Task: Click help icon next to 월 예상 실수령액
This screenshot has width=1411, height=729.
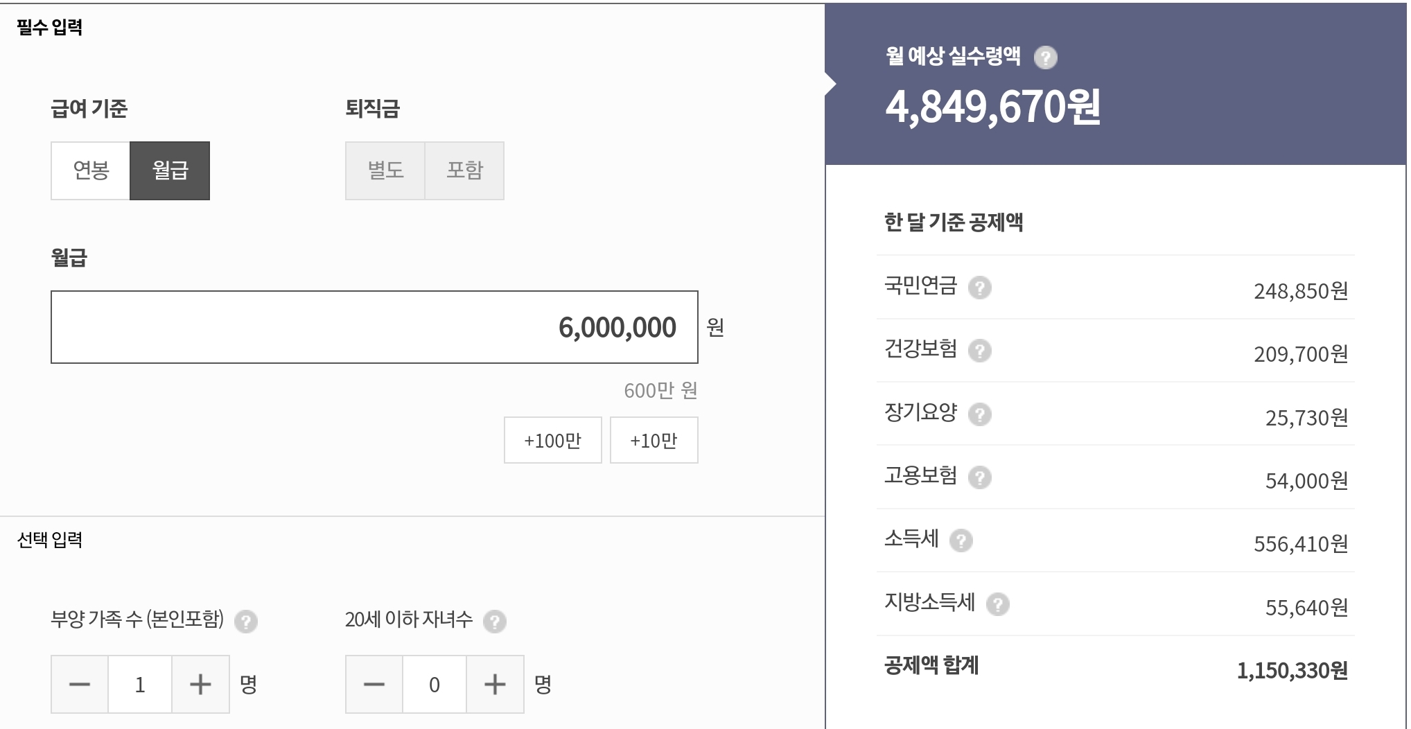Action: (1045, 58)
